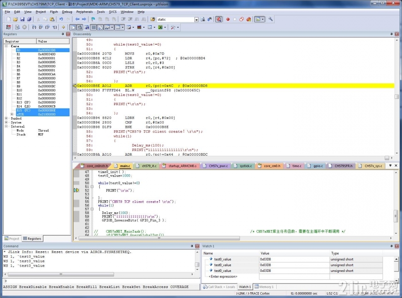Collapse the Core register group

(x=6, y=46)
